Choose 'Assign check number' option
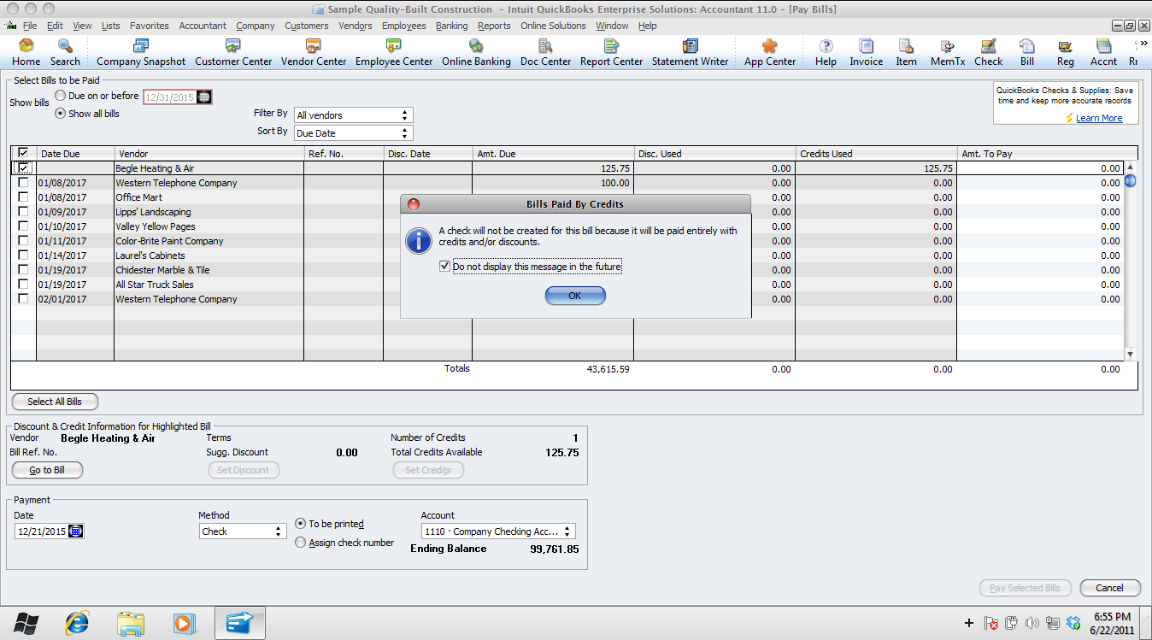The image size is (1152, 640). click(x=300, y=543)
